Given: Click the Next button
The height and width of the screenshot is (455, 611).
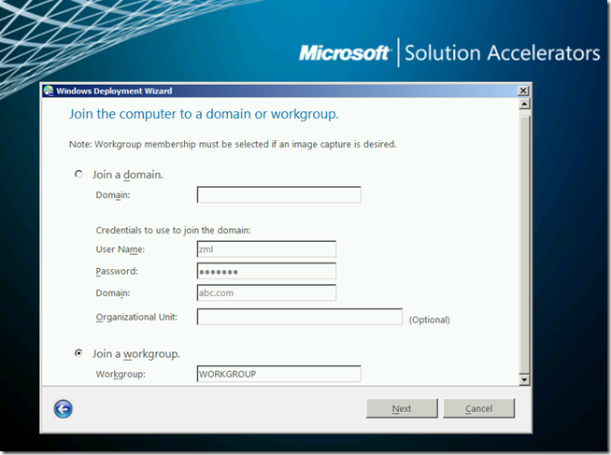Looking at the screenshot, I should point(402,408).
